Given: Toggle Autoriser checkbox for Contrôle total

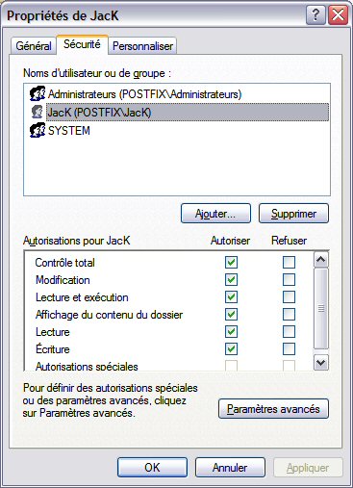Looking at the screenshot, I should pyautogui.click(x=231, y=262).
